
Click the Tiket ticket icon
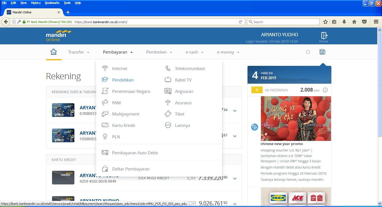point(168,114)
